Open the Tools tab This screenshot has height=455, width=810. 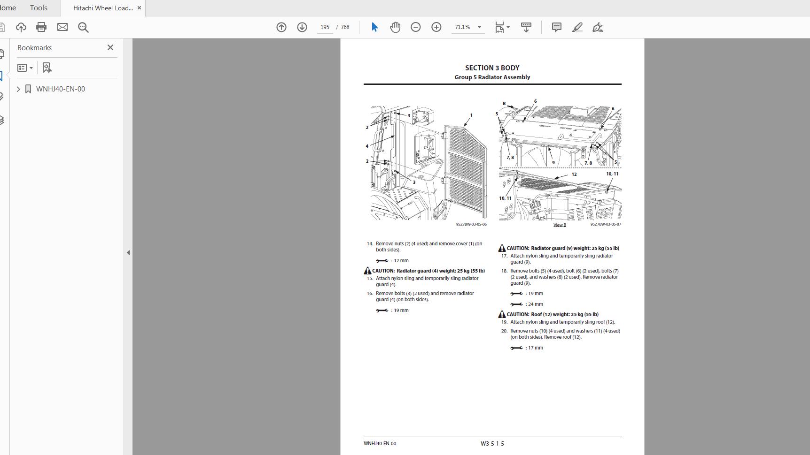pos(39,8)
